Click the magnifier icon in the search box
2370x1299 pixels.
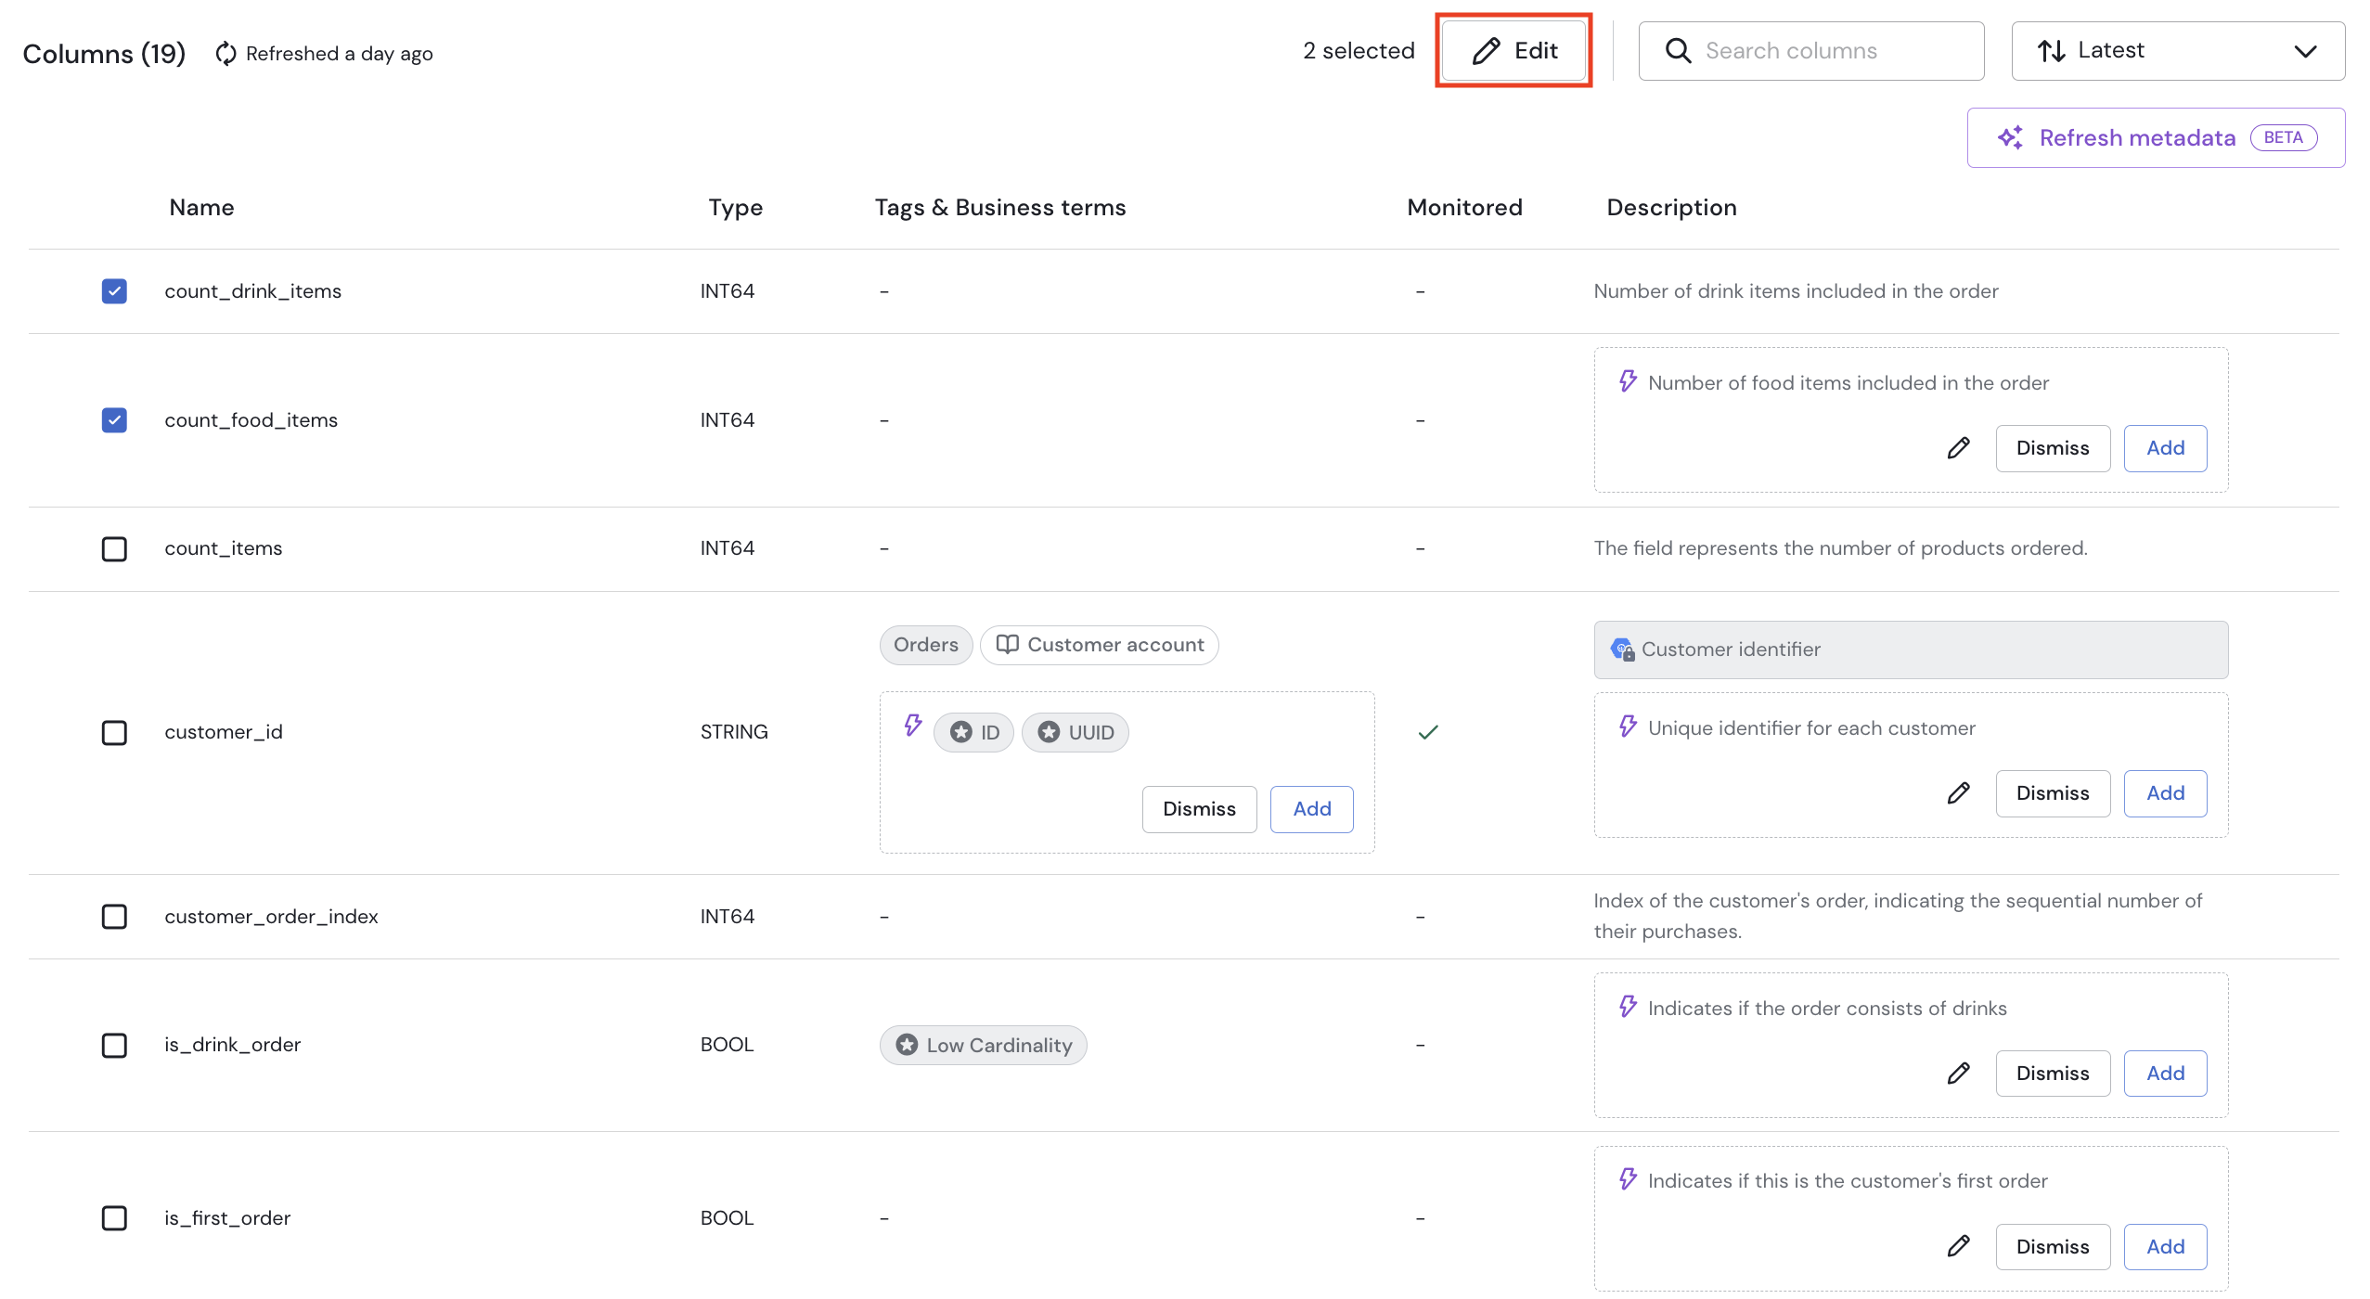[x=1678, y=51]
